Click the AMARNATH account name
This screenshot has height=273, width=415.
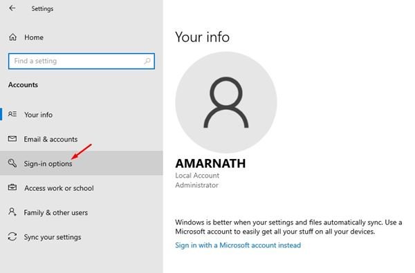(210, 164)
